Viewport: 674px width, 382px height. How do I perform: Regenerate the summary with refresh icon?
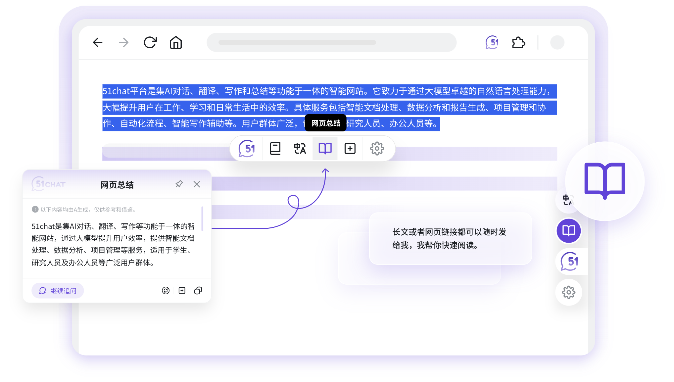tap(166, 291)
